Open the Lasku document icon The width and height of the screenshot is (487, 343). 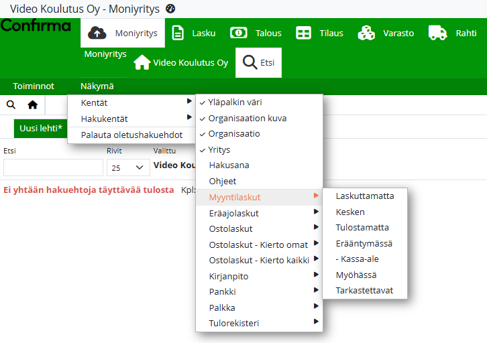[178, 33]
